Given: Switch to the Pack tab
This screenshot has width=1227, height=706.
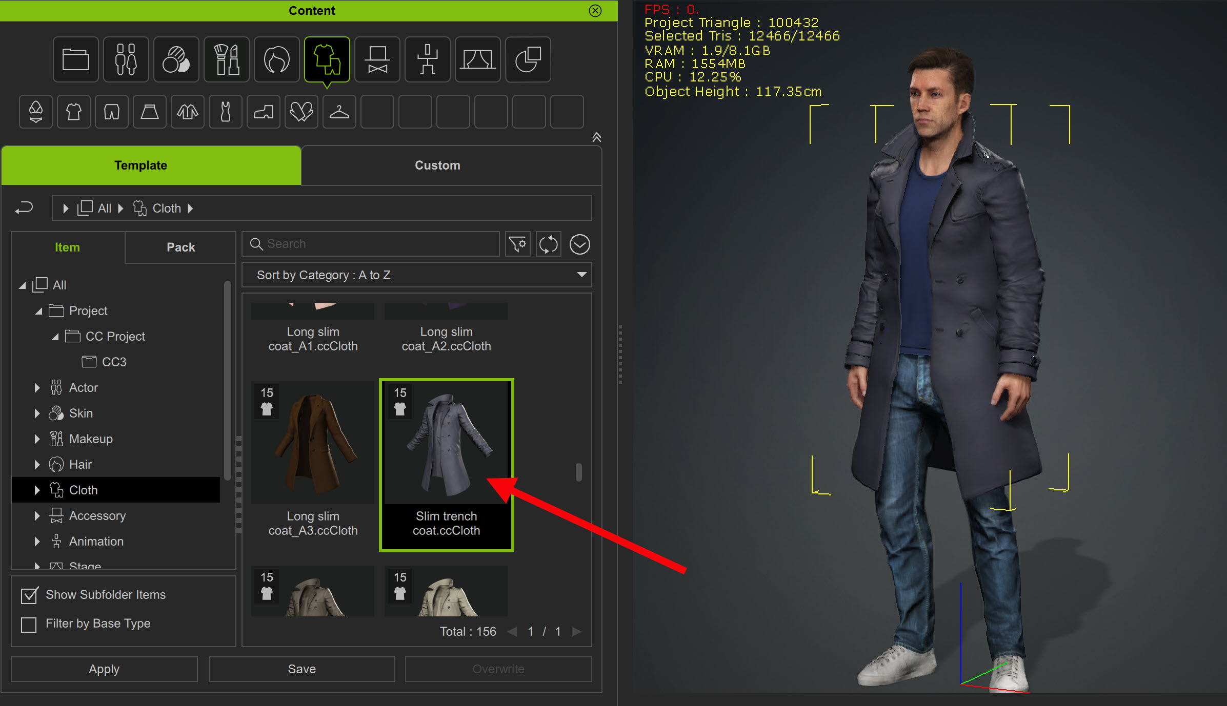Looking at the screenshot, I should [180, 247].
